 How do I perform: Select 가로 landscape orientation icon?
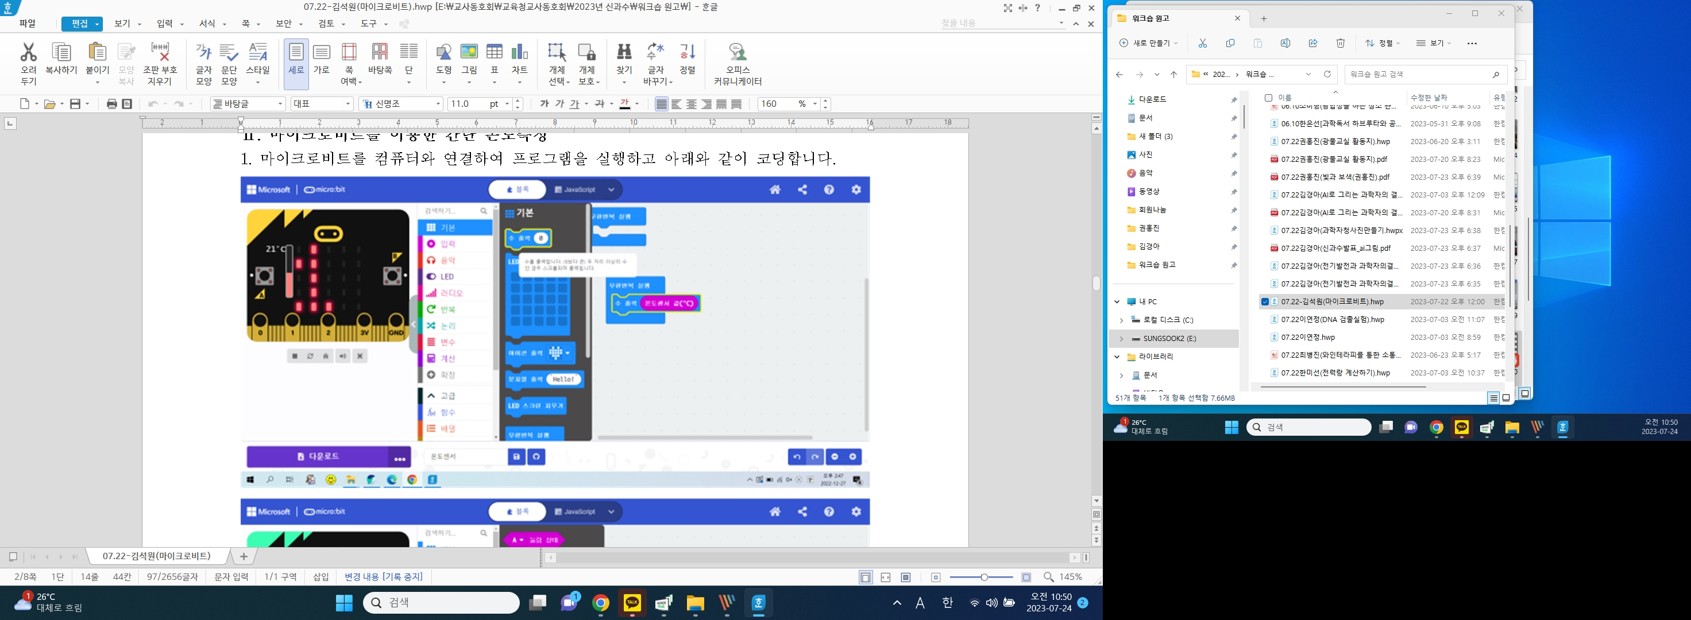click(322, 52)
